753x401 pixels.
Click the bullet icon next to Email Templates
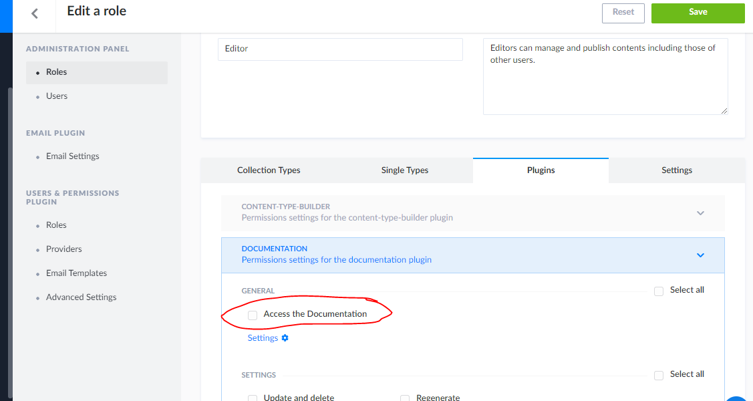[x=38, y=273]
